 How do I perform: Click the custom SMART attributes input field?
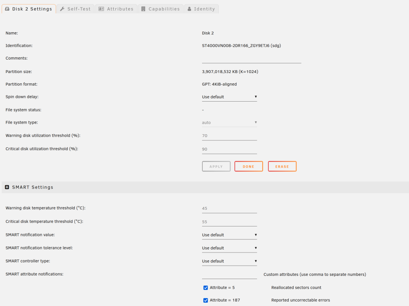point(229,275)
